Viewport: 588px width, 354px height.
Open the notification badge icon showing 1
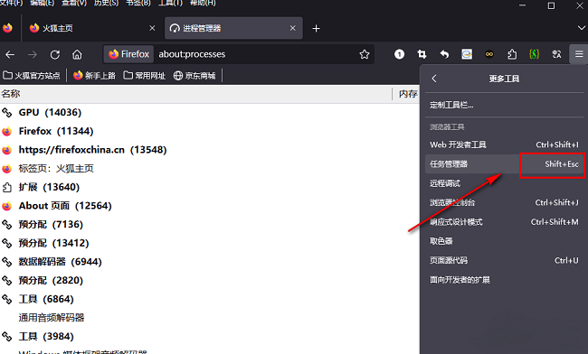coord(399,54)
